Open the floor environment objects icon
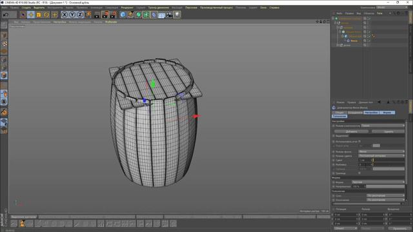This screenshot has width=413, height=232. pyautogui.click(x=162, y=15)
